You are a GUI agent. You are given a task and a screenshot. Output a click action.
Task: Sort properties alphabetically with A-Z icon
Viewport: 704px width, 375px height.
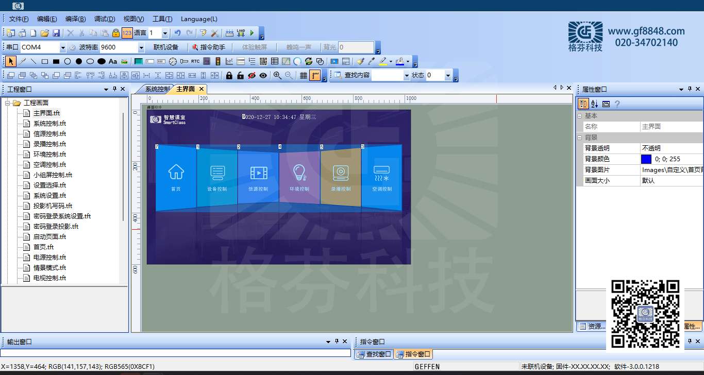(x=595, y=104)
